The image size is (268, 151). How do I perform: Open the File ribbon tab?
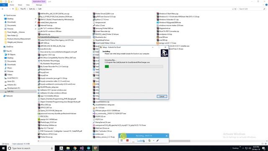click(4, 5)
